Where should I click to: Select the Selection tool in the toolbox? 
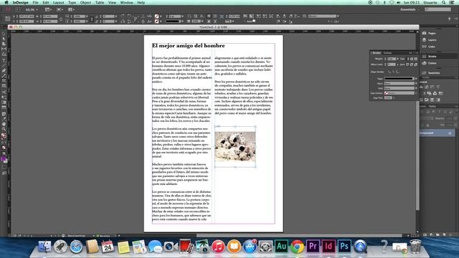[4, 34]
